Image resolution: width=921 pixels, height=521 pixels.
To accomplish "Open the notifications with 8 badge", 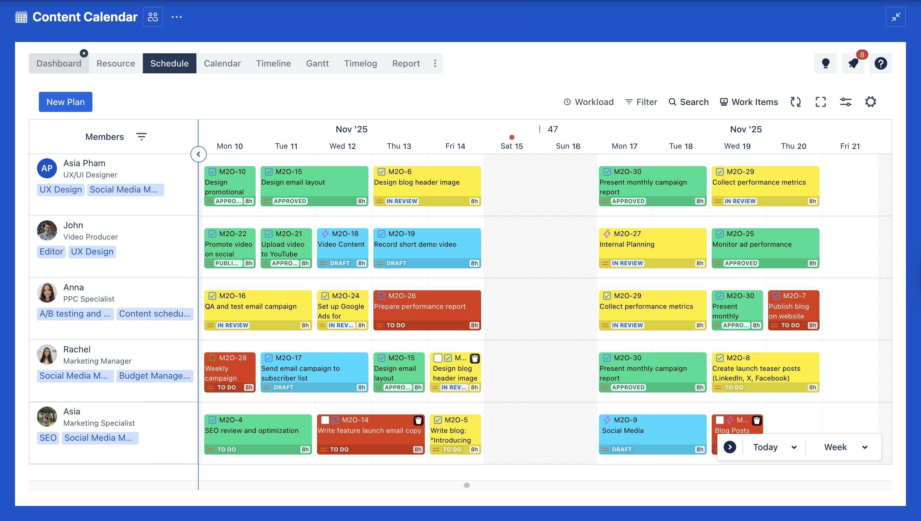I will point(853,63).
